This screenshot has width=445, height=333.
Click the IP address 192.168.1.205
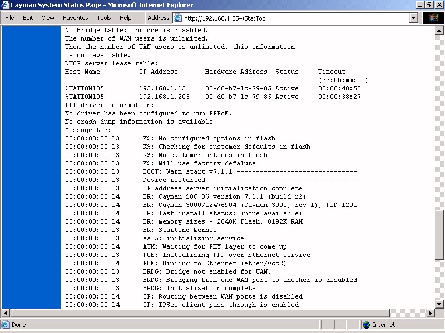click(x=164, y=97)
